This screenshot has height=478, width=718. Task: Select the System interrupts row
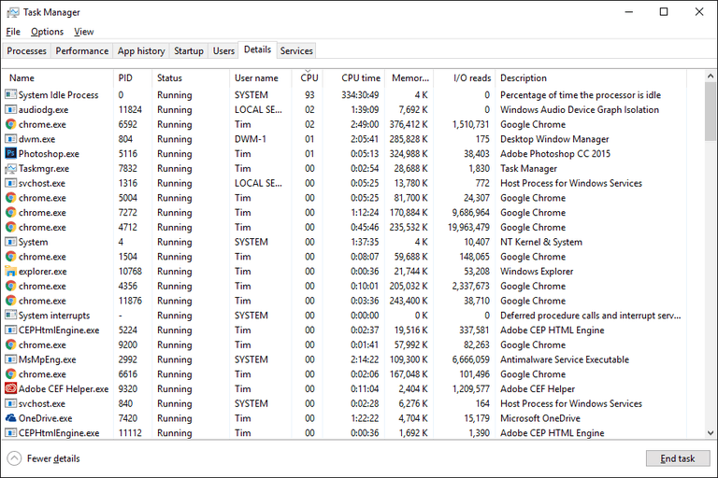tap(345, 316)
